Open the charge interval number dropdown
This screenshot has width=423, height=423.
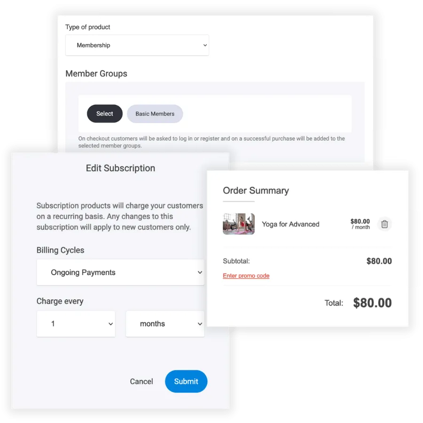click(x=76, y=324)
